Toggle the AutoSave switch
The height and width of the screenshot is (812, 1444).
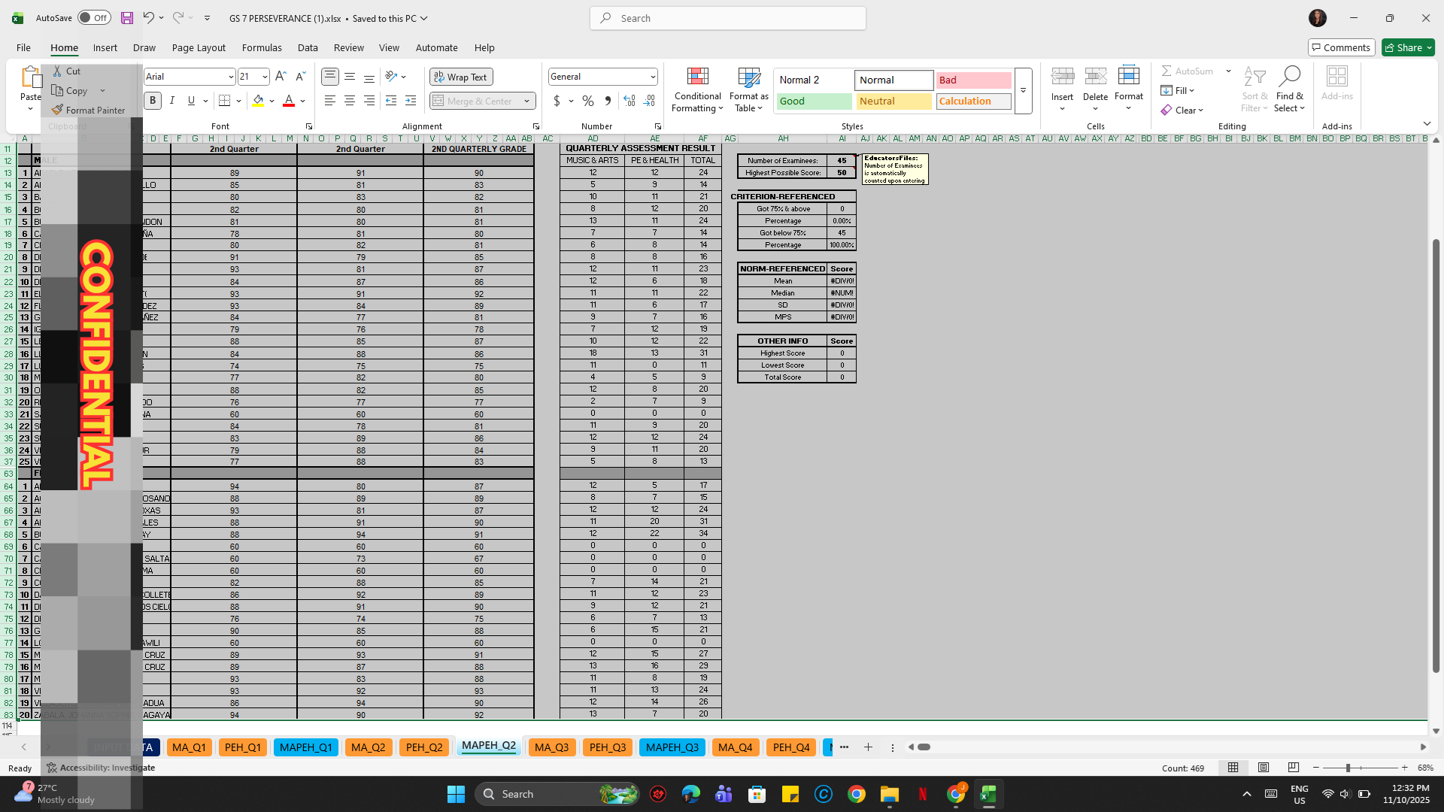click(x=94, y=18)
